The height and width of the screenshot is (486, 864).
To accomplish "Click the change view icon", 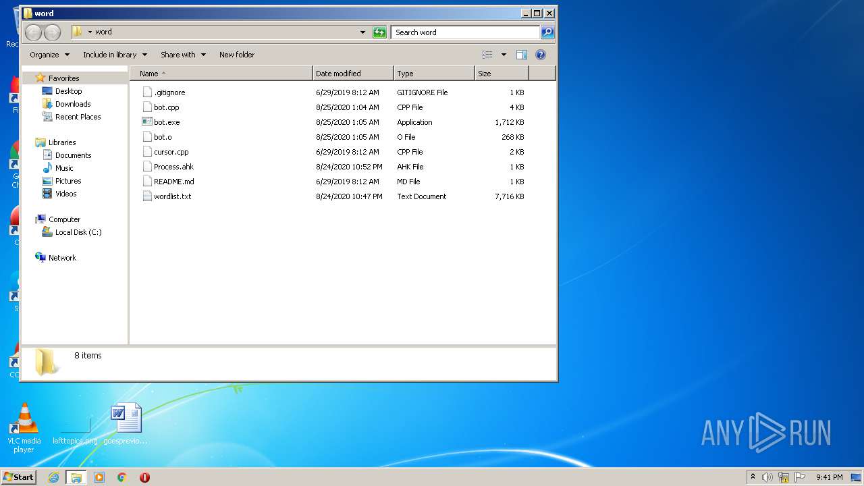I will pos(487,55).
